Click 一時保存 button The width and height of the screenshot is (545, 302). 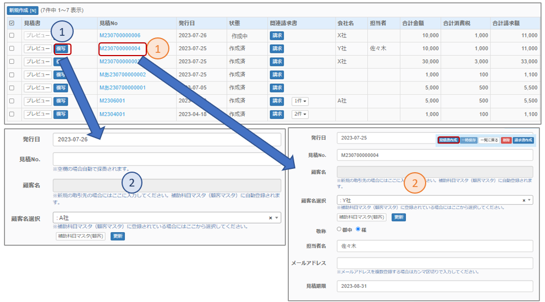469,140
